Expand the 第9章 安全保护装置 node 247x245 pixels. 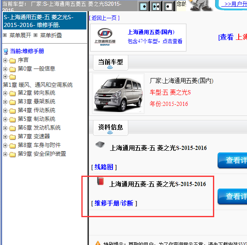click(5, 154)
